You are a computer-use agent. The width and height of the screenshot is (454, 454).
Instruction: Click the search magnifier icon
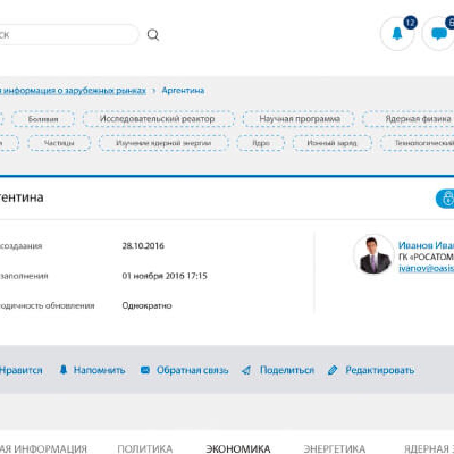[x=153, y=35]
